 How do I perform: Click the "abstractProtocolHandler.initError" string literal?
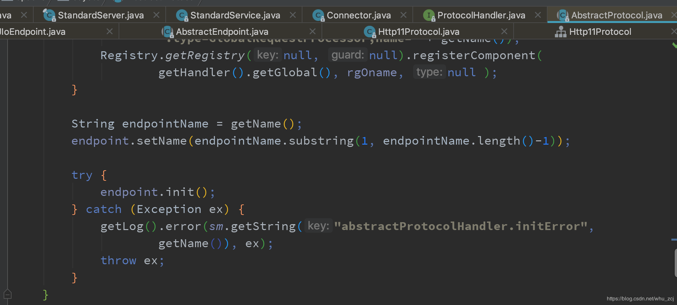coord(461,226)
